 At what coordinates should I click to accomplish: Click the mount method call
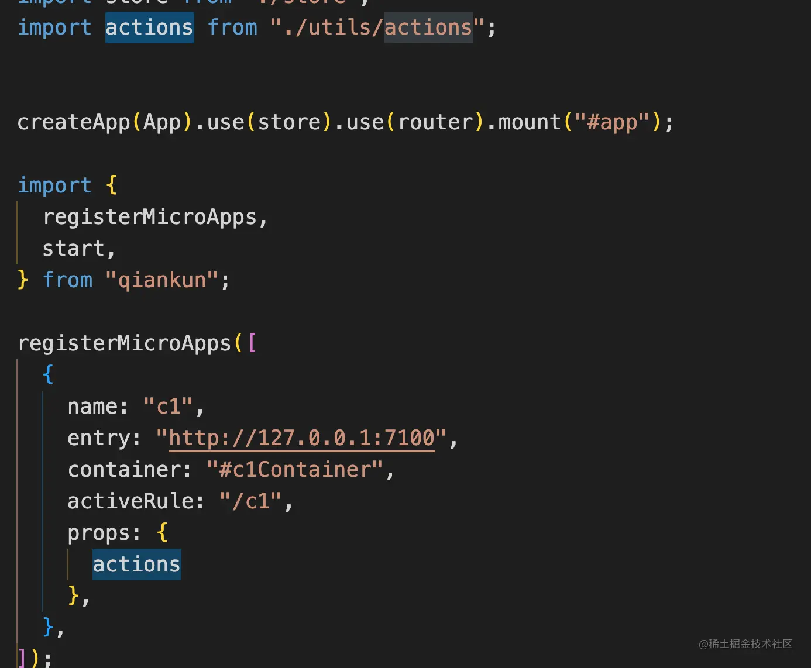coord(530,122)
